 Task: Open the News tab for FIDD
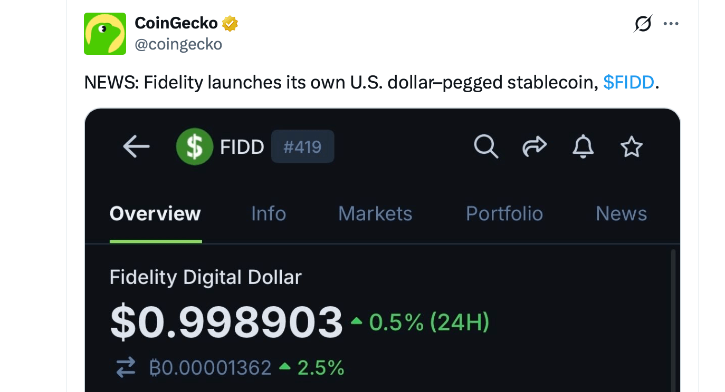click(621, 213)
